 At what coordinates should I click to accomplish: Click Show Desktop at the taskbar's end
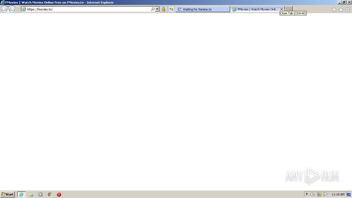coord(349,194)
